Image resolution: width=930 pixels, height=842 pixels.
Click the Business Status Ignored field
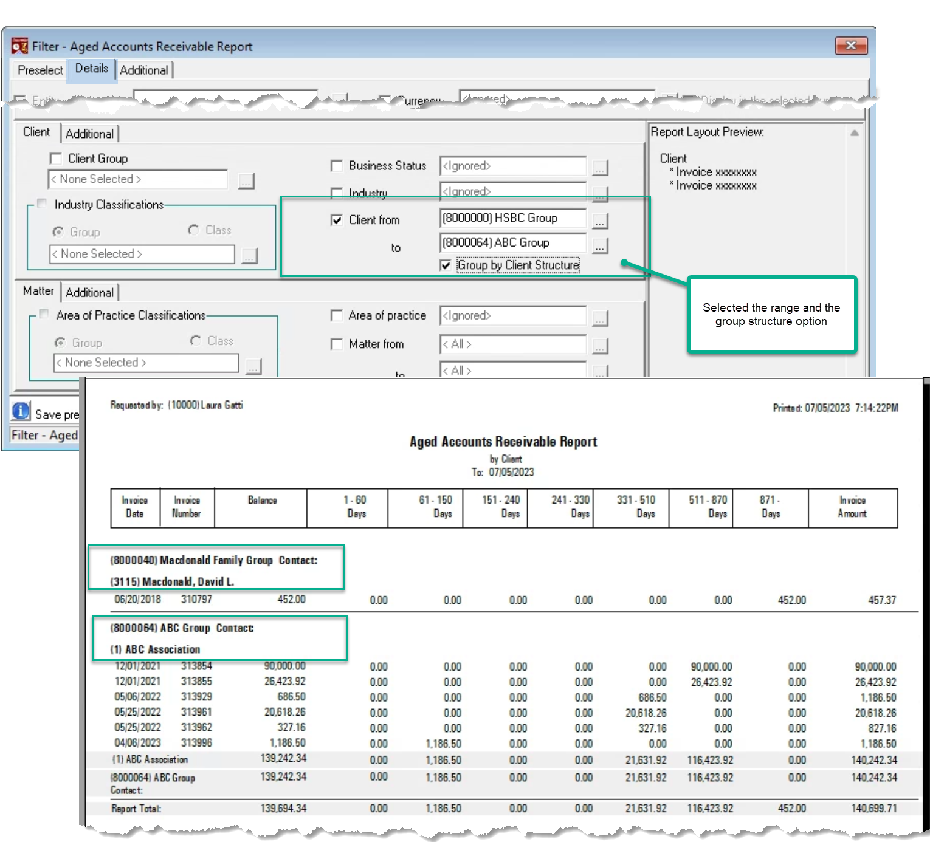(513, 166)
